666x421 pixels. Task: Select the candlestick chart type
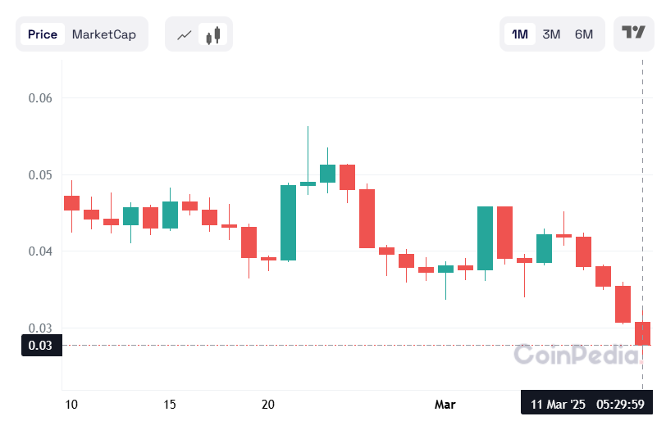[214, 34]
